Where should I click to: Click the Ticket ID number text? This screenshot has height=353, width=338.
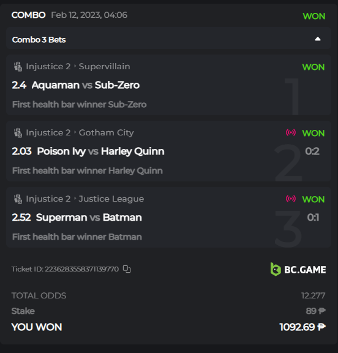pyautogui.click(x=82, y=269)
